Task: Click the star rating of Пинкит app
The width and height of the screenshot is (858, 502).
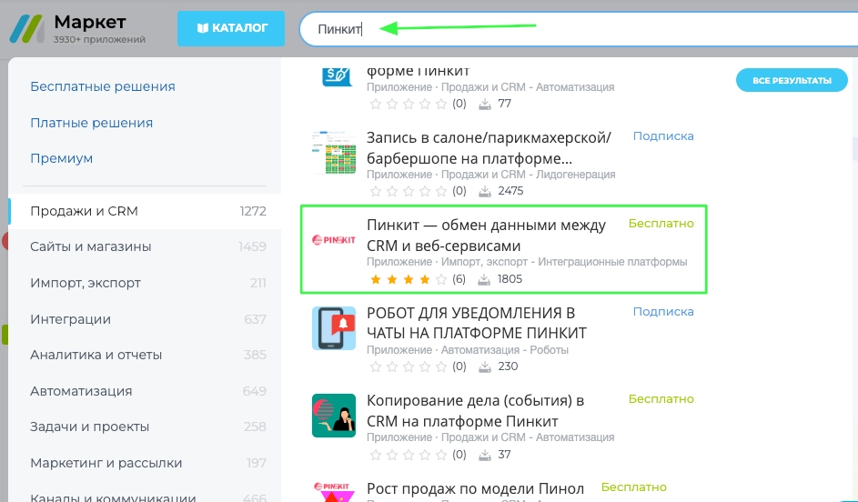Action: tap(409, 279)
